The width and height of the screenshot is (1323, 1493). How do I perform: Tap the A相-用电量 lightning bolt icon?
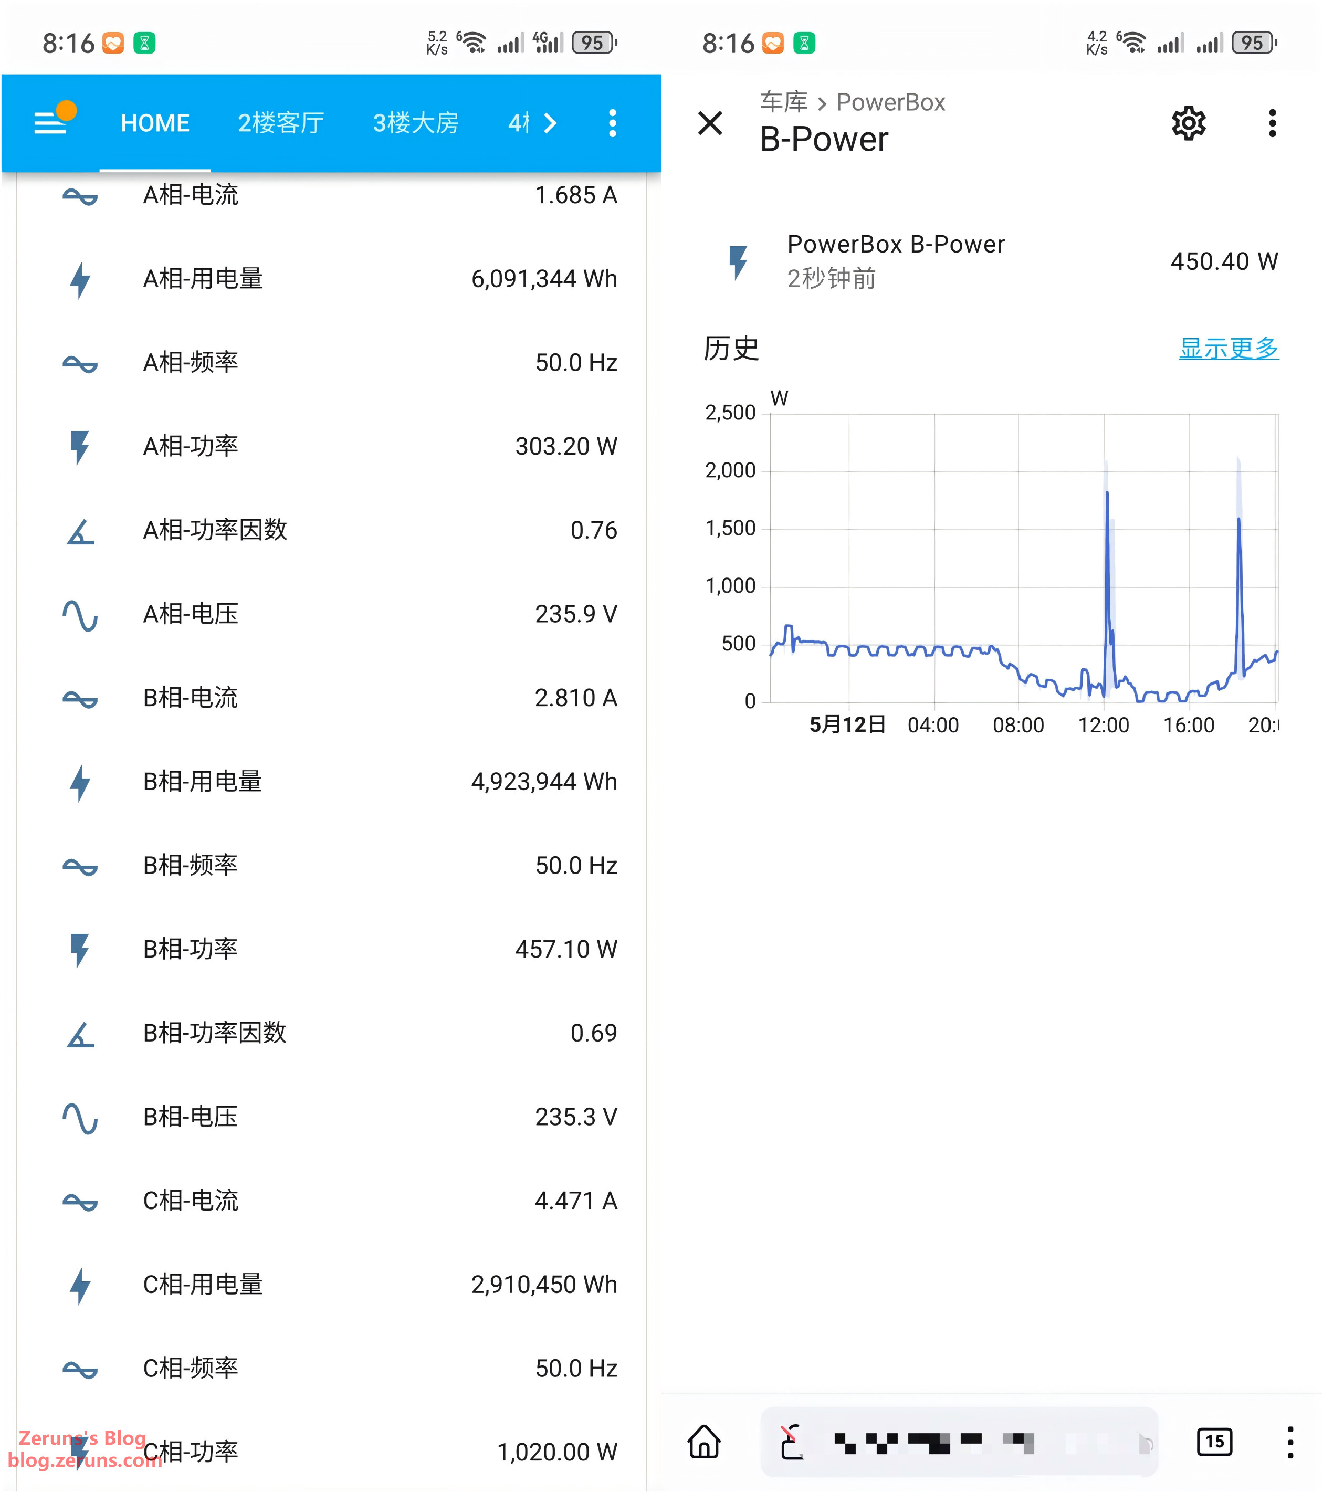80,279
